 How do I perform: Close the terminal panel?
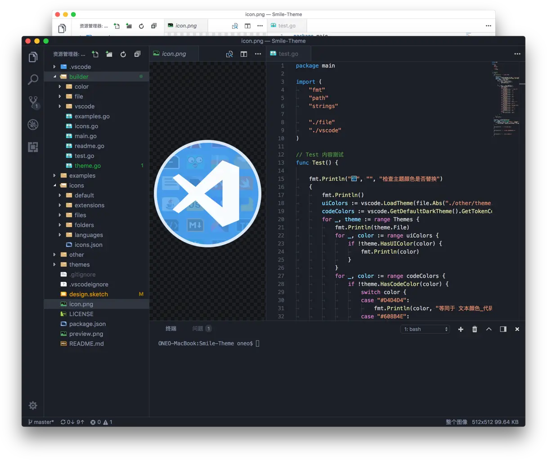pyautogui.click(x=517, y=329)
